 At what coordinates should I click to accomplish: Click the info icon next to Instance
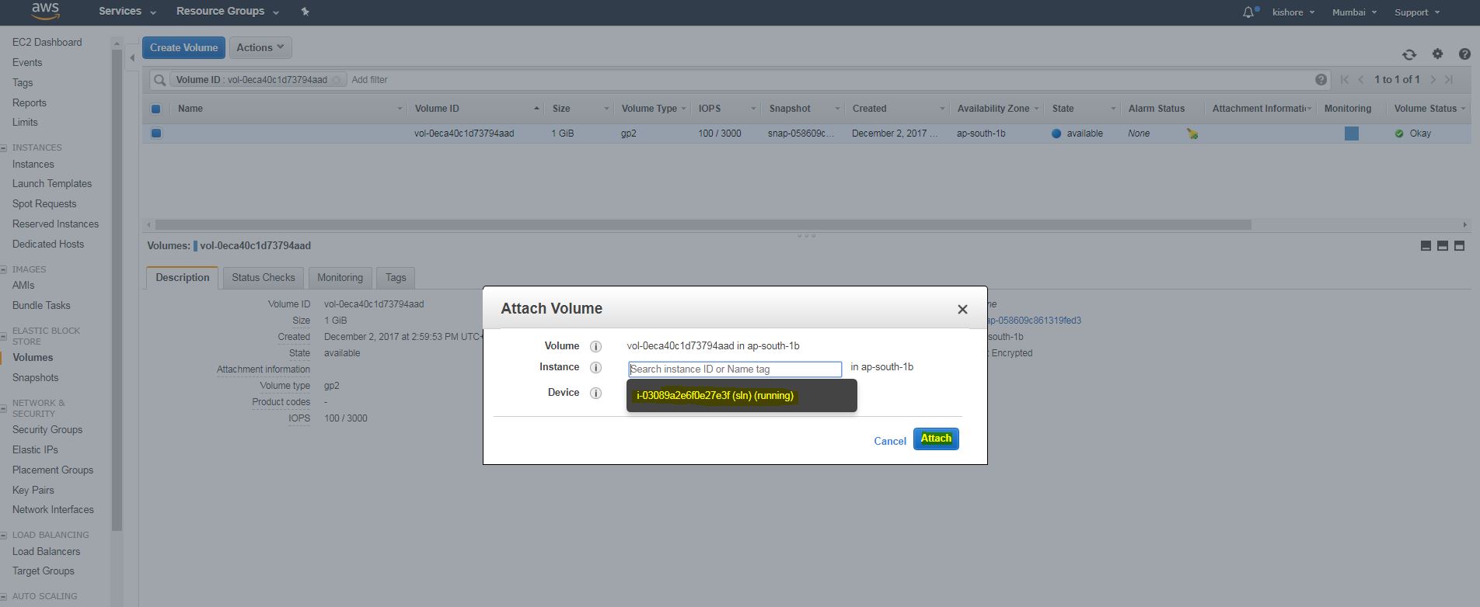pos(595,368)
